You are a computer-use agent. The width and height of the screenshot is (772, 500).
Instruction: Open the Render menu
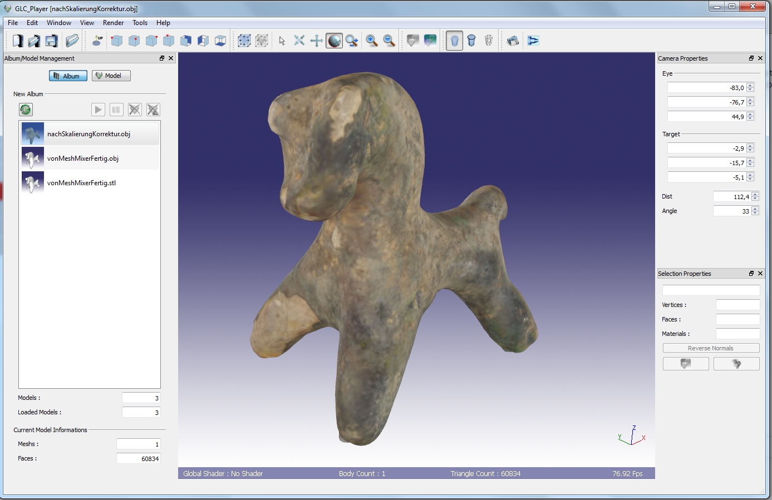pyautogui.click(x=113, y=23)
